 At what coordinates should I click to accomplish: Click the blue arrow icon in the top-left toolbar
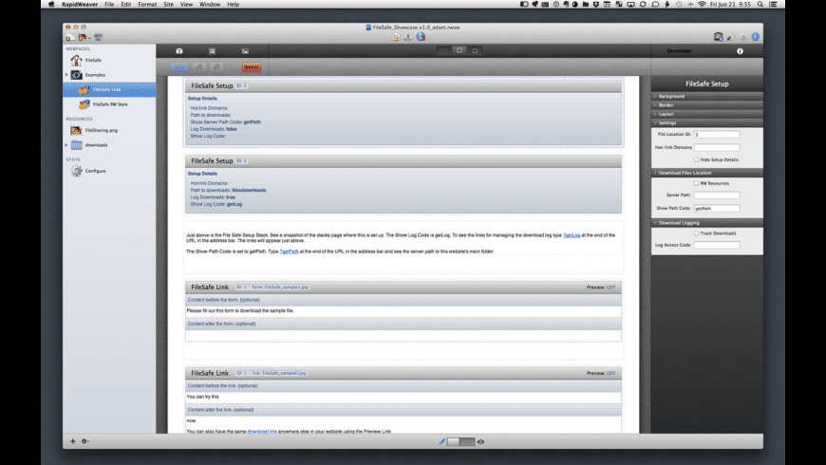[x=99, y=37]
